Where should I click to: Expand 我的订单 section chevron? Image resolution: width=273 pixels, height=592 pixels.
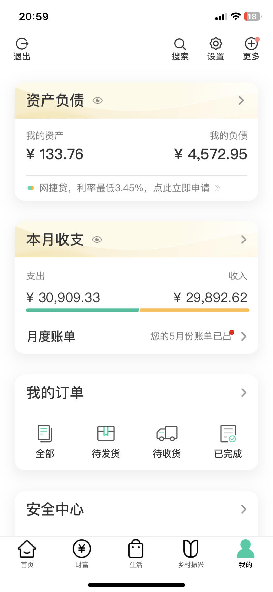[244, 392]
